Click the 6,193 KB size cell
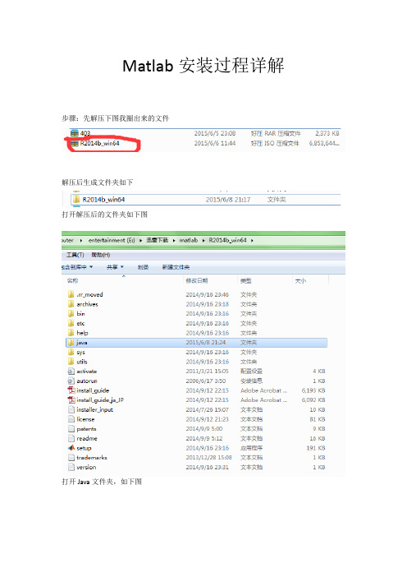The image size is (407, 577). [x=313, y=390]
